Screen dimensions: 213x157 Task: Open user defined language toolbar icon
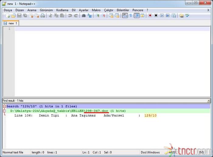pyautogui.click(x=142, y=16)
